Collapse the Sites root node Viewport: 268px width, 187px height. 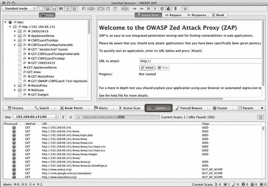(x=6, y=22)
